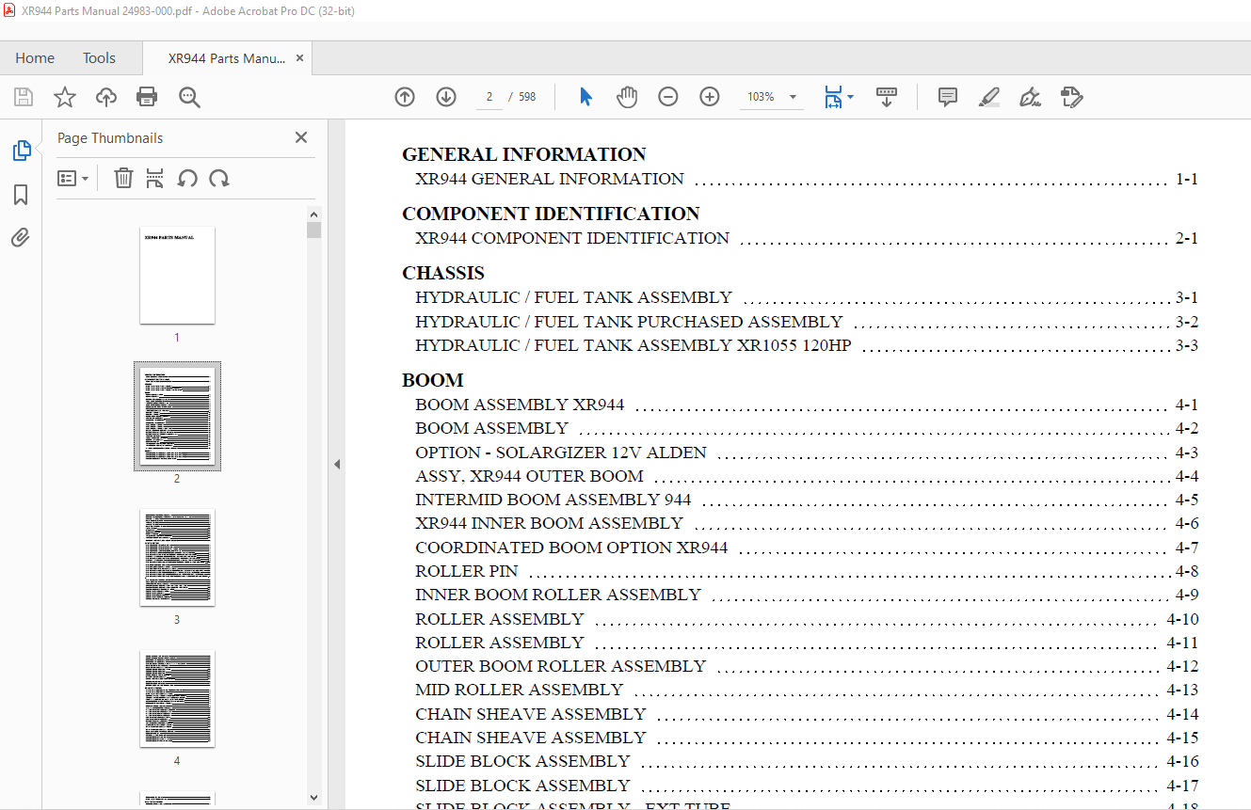Click HYDRAULIC / FUEL TANK ASSEMBLY XR1055 120HP
1251x810 pixels.
[x=634, y=345]
